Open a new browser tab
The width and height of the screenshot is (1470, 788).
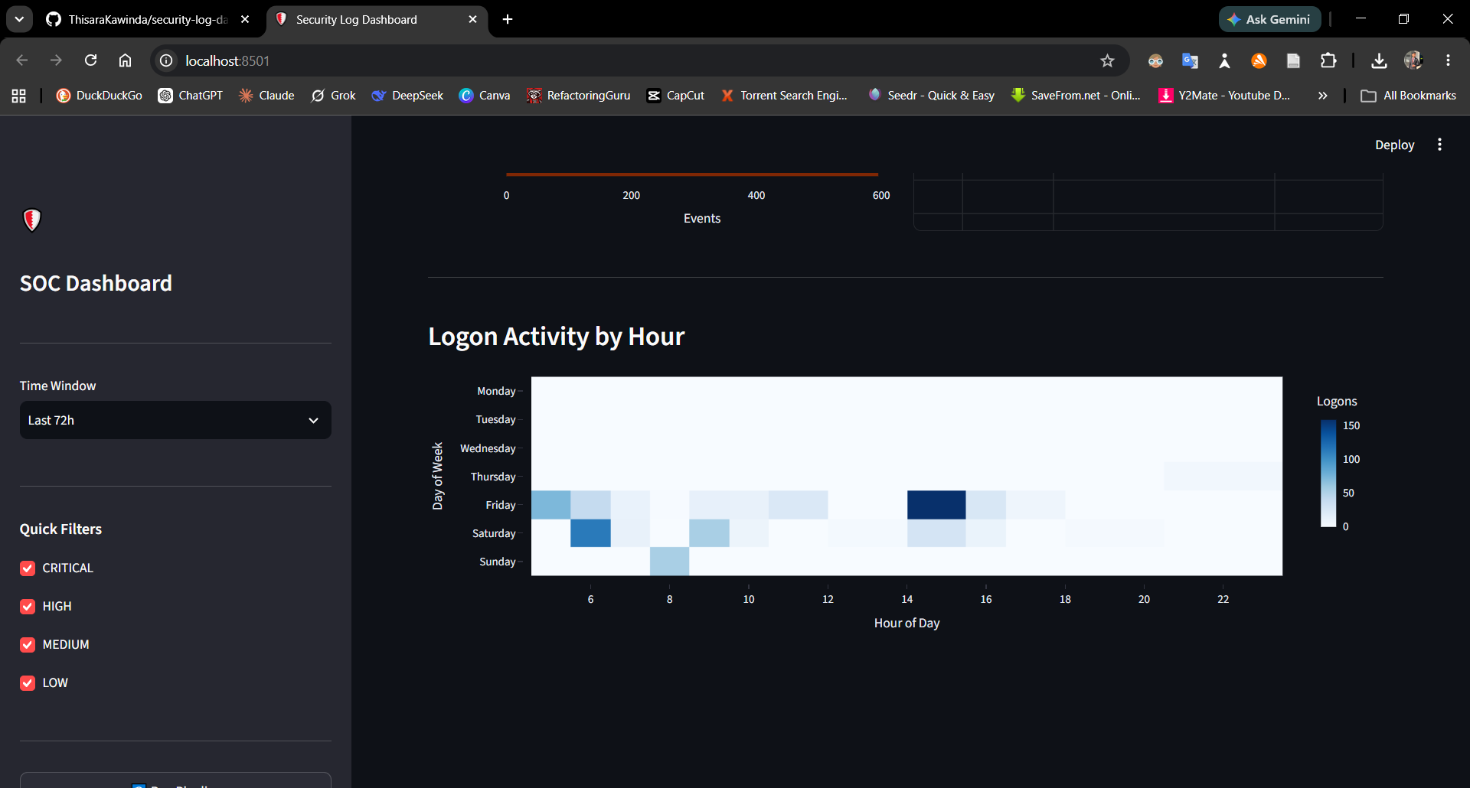point(508,19)
